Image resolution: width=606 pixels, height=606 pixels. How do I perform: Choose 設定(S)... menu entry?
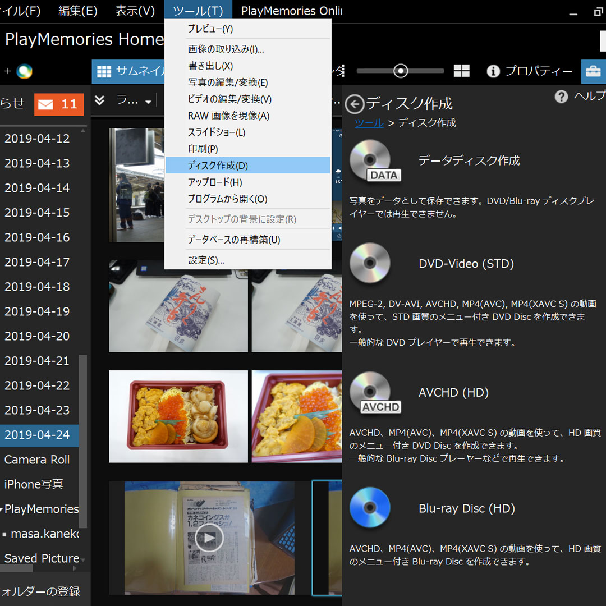tap(248, 260)
